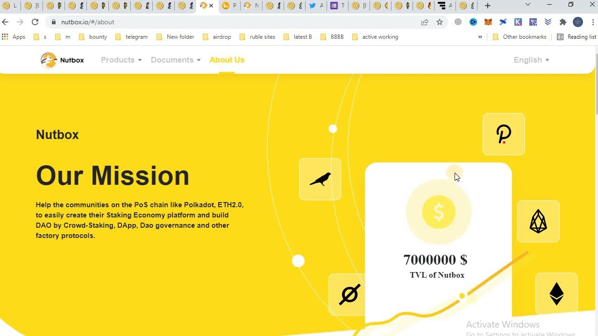Click the page vertical scrollbar thumb

pos(596,83)
